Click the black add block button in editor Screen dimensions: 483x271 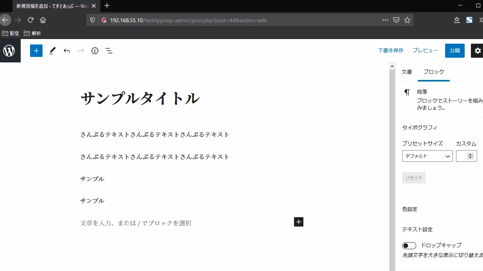coord(299,222)
